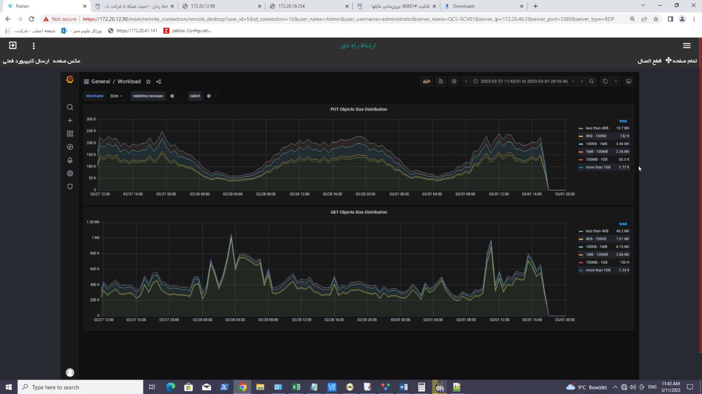Screen dimensions: 702x394
Task: Share the dashboard via share icon
Action: pos(159,82)
